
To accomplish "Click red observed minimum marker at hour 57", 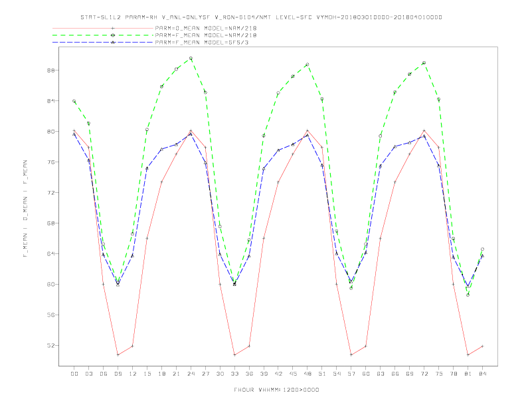I will [x=351, y=354].
